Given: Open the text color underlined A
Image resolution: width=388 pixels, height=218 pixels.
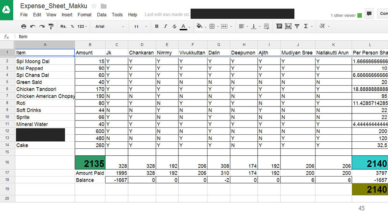Looking at the screenshot, I should (183, 26).
